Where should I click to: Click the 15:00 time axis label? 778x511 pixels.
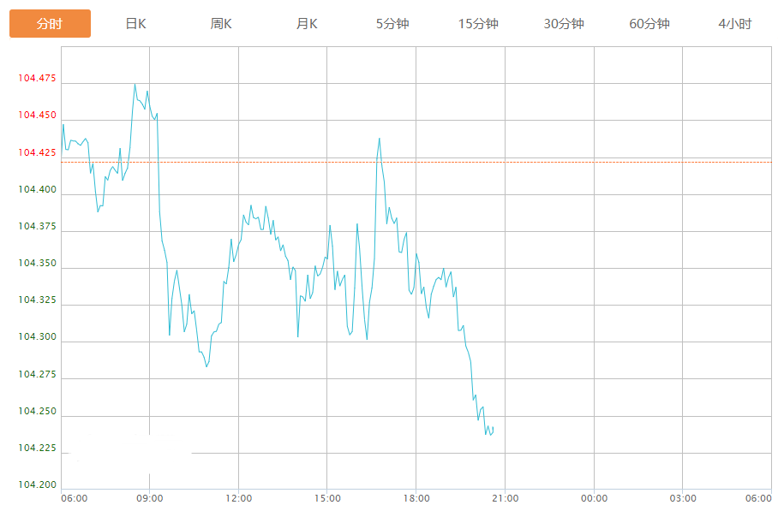(327, 498)
